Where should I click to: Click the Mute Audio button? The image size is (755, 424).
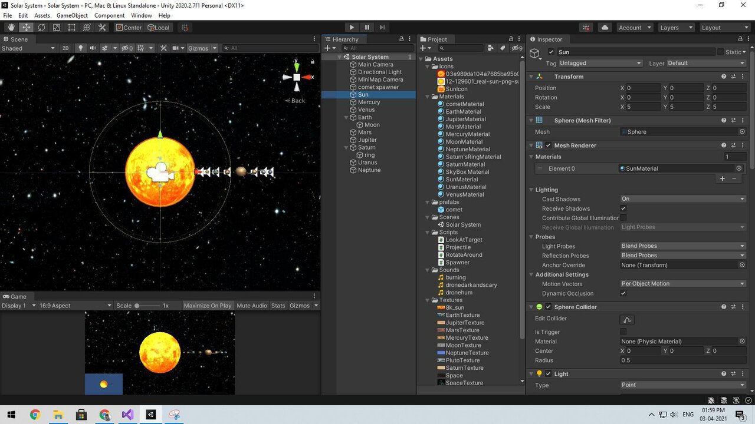click(x=252, y=306)
